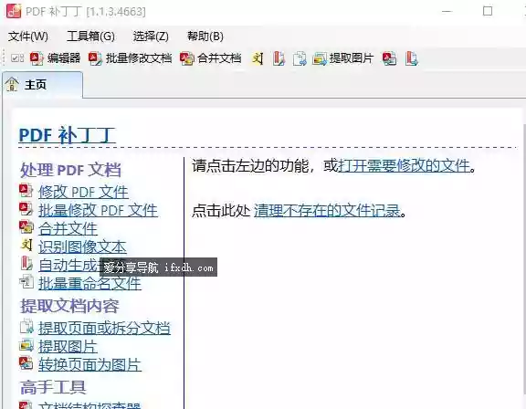Click the icon beside 转换页面为图片
The width and height of the screenshot is (526, 409).
point(26,363)
